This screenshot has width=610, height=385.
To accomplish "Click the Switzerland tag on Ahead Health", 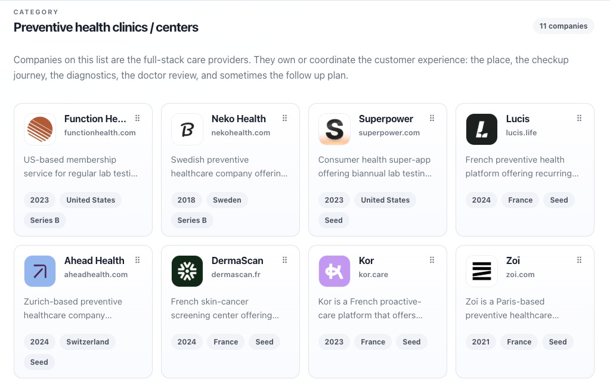I will tap(88, 342).
